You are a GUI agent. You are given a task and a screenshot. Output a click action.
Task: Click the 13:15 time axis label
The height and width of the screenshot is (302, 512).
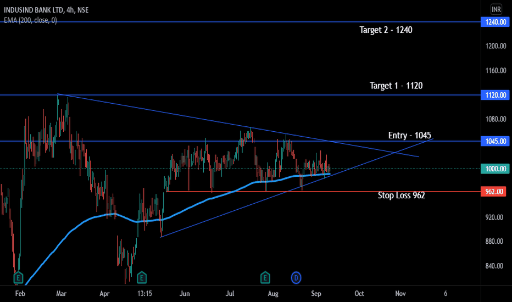pyautogui.click(x=144, y=294)
